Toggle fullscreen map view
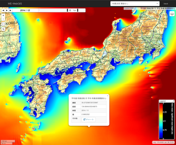This screenshot has width=176, height=145. click(3, 24)
